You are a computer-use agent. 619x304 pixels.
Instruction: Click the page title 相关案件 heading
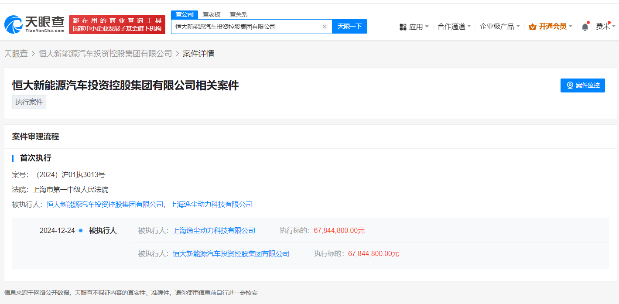pos(126,85)
